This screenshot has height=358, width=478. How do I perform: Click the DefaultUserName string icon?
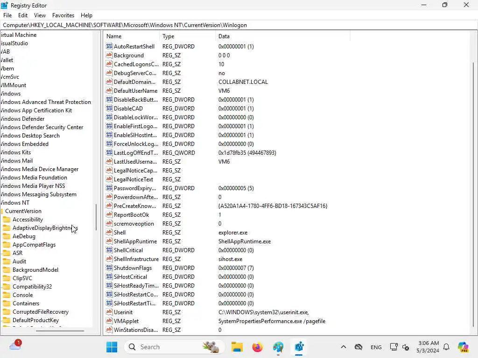(109, 90)
